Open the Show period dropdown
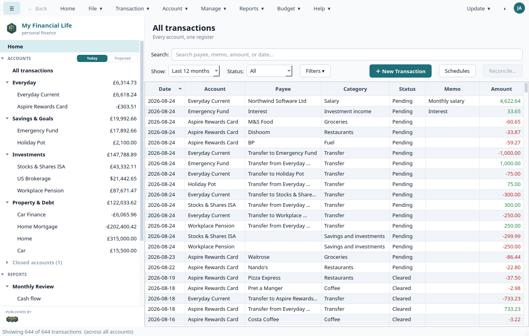 [194, 71]
